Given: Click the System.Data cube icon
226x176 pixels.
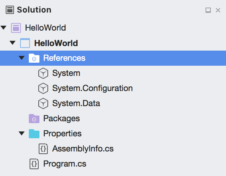Looking at the screenshot, I should point(43,103).
